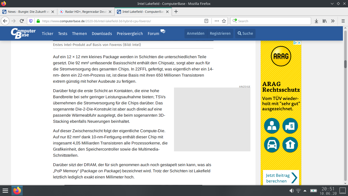Go back to previous page
The width and height of the screenshot is (348, 196).
click(5, 21)
